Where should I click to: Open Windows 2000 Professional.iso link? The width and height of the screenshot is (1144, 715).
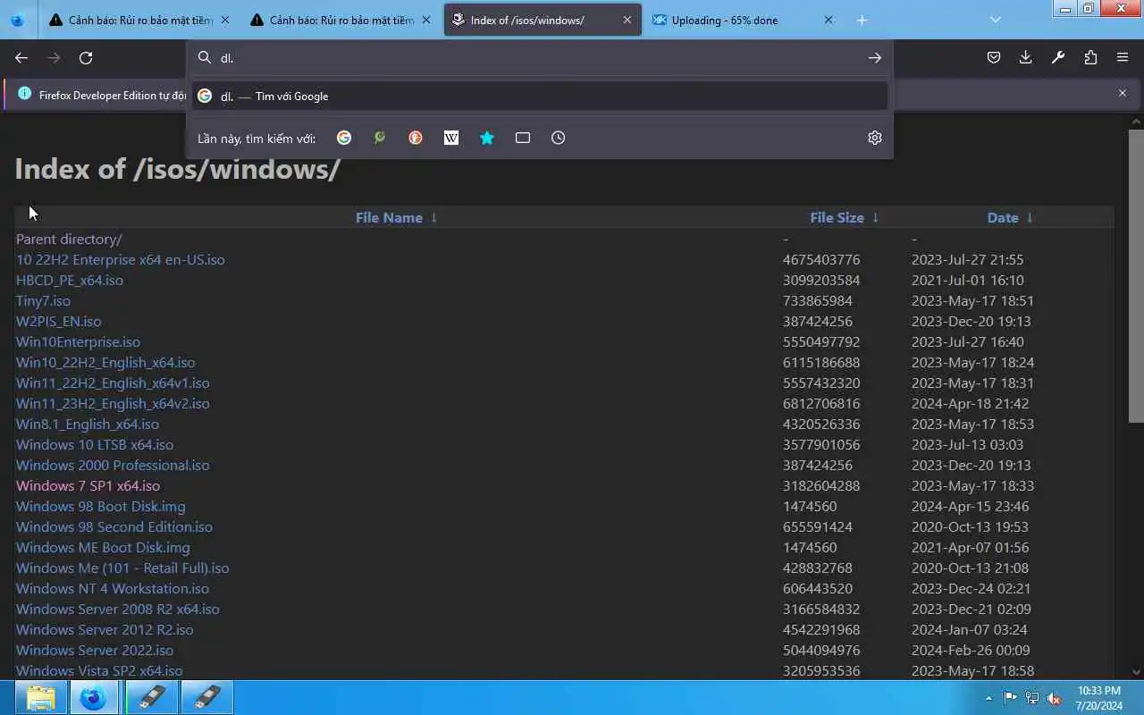(113, 466)
